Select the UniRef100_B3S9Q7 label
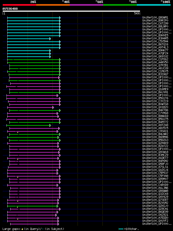Screen dimensions: 173x231 pyautogui.click(x=155, y=74)
